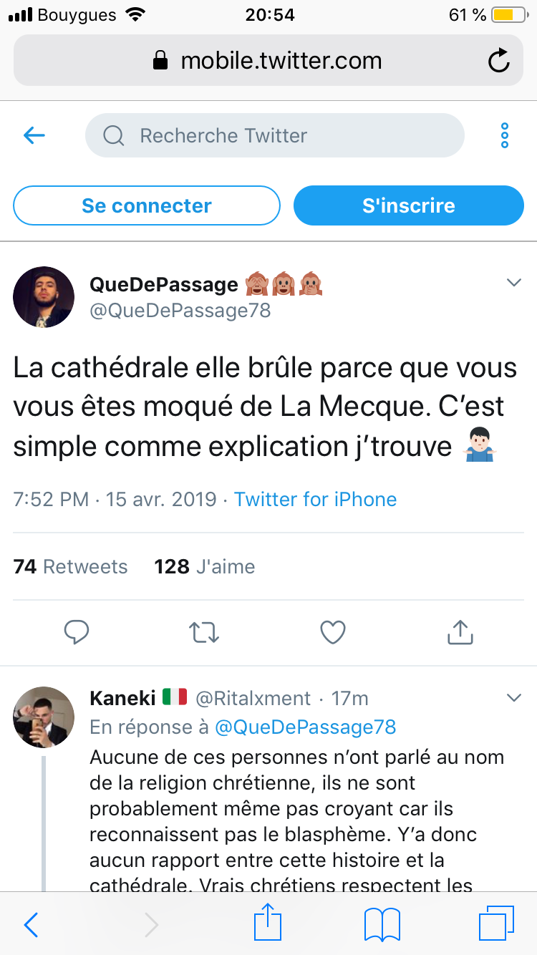
Task: View the 128 J'aime list
Action: tap(205, 567)
